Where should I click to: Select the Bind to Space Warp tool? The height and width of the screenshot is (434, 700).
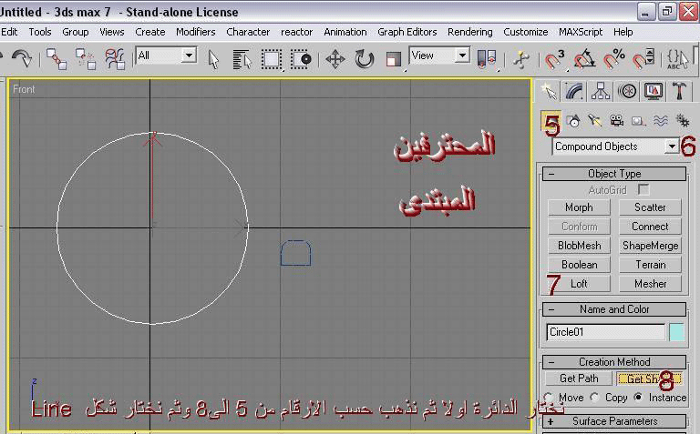tap(115, 59)
